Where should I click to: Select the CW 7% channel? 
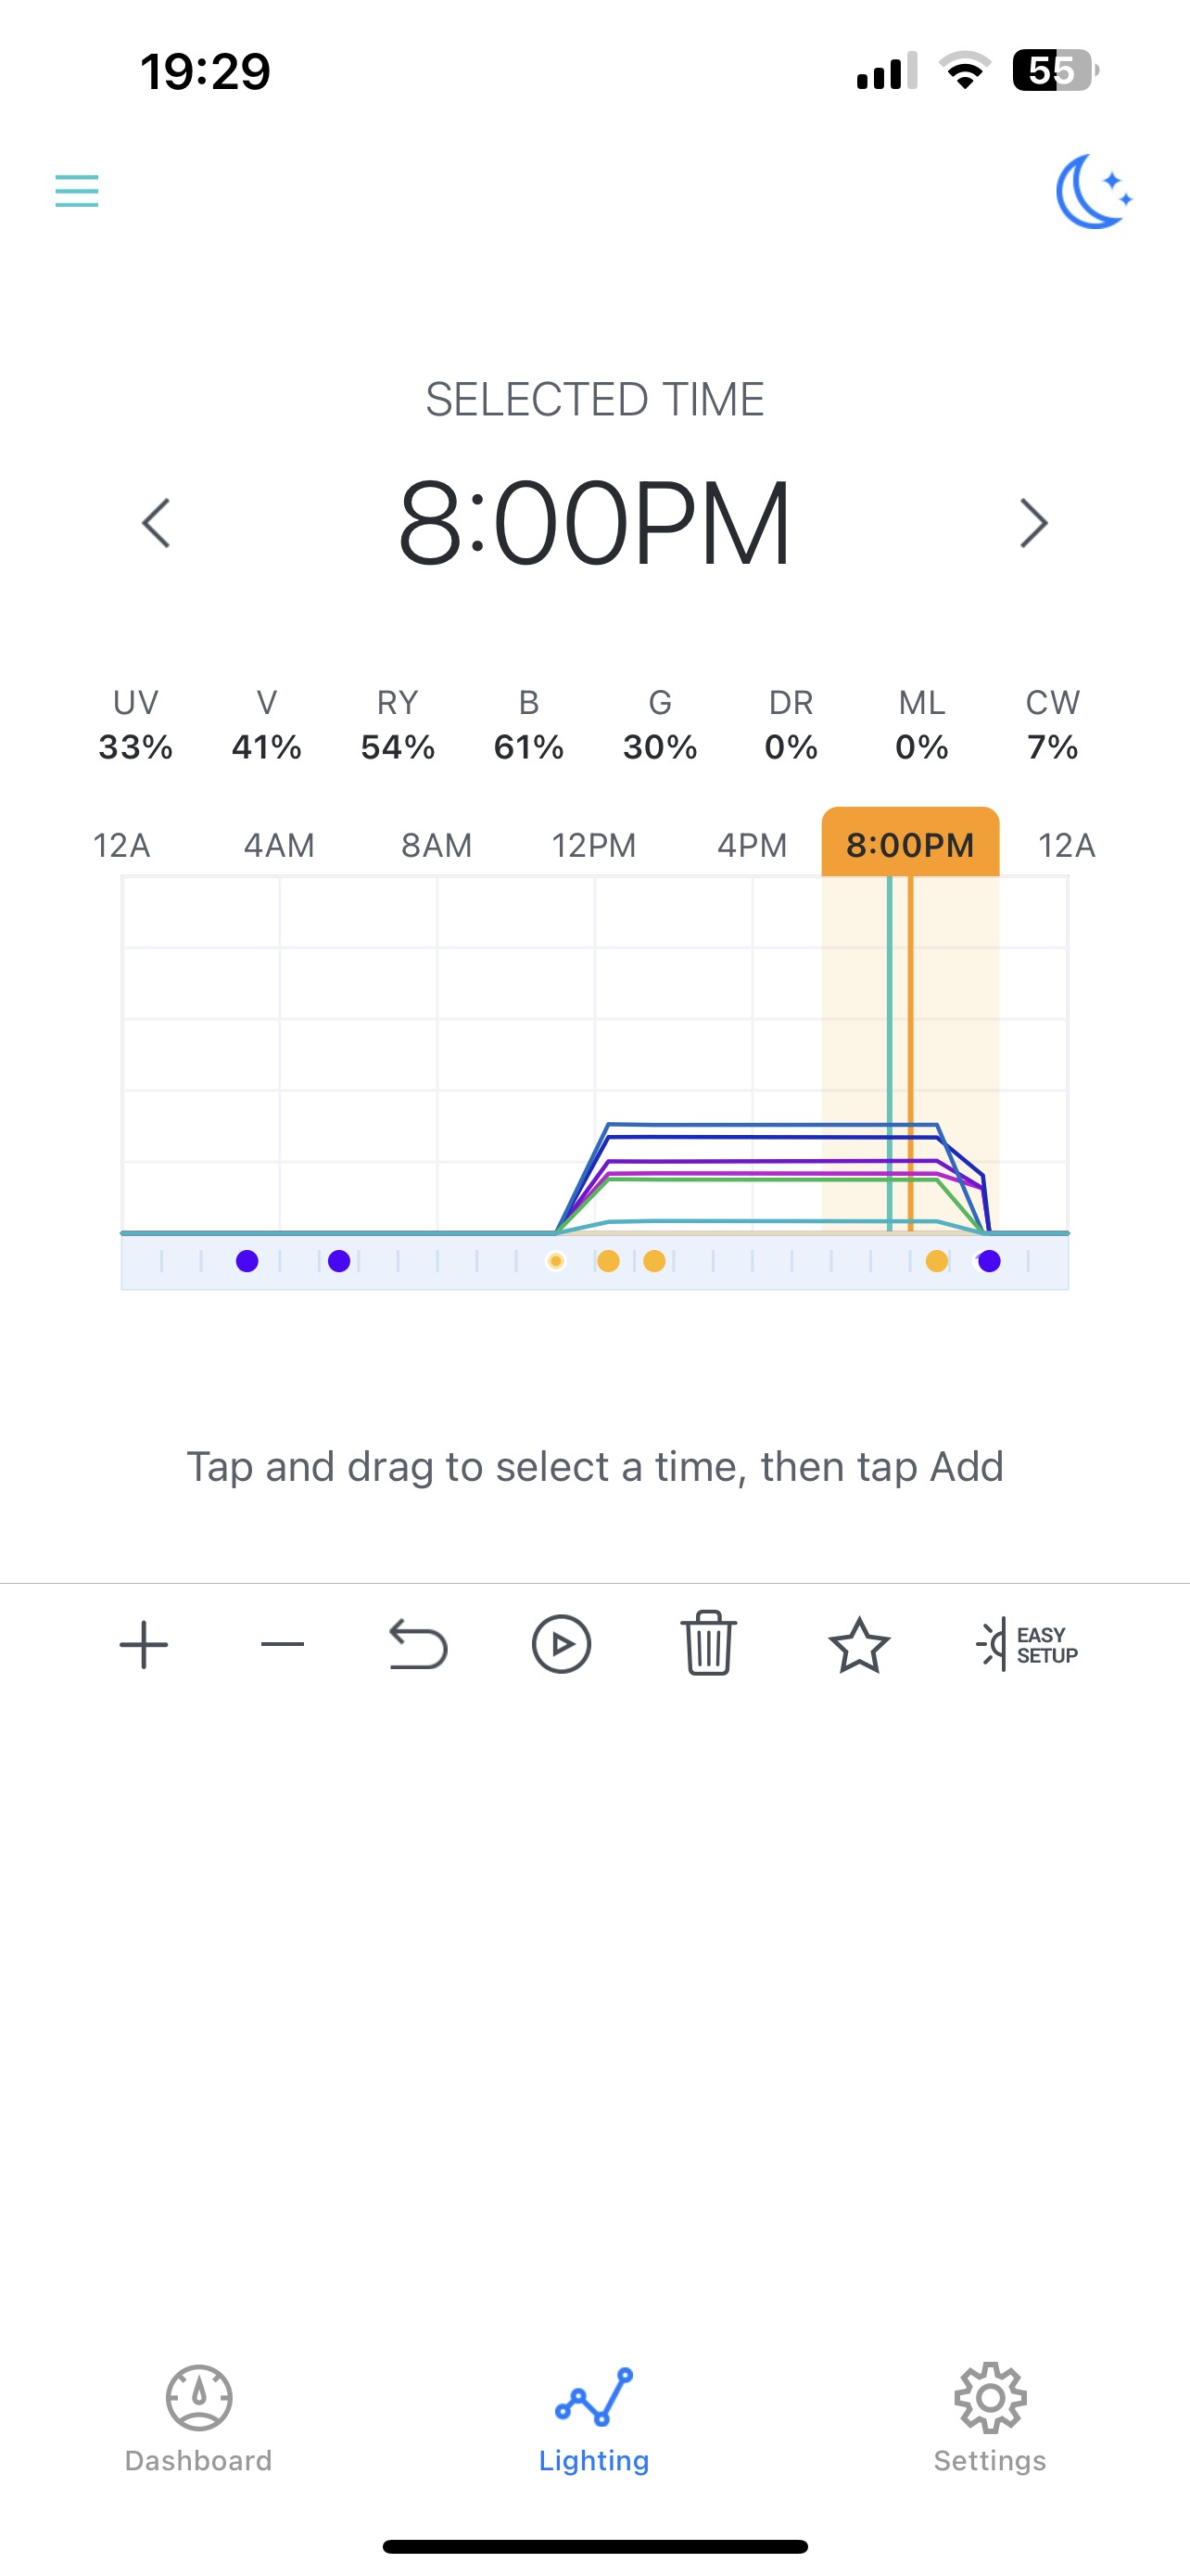(1052, 726)
